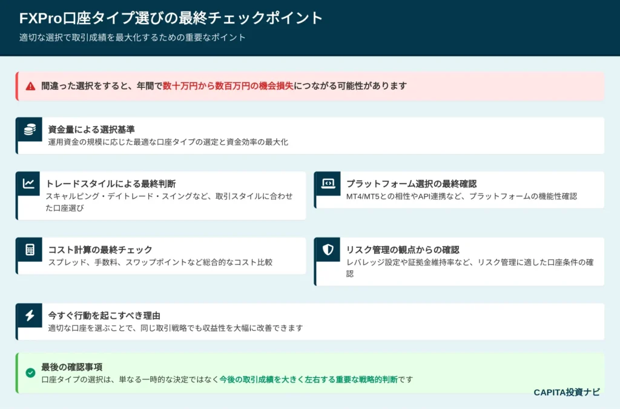
Task: Click heading 最後の確認事項
Action: point(72,367)
